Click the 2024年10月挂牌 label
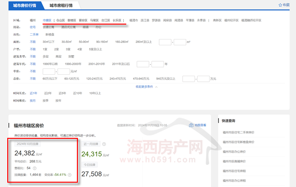296x187 pixels. (28, 144)
